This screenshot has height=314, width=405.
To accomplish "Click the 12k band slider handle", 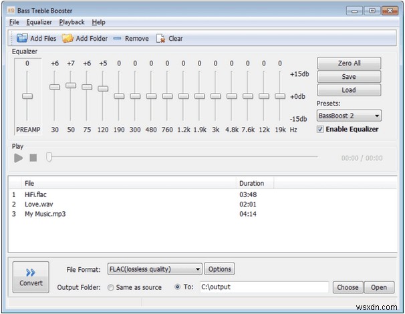I will click(x=264, y=96).
